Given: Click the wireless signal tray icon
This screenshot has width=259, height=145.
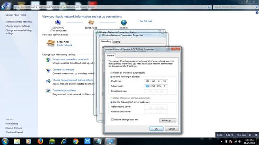Looking at the screenshot, I should 235,141.
